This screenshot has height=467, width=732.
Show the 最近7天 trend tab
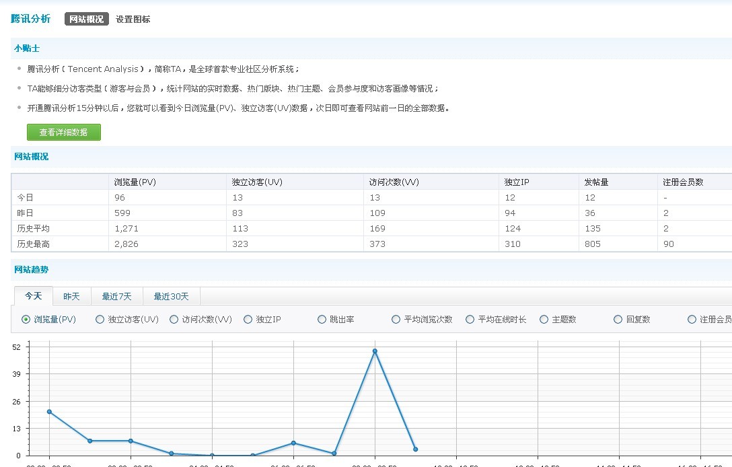click(x=116, y=297)
